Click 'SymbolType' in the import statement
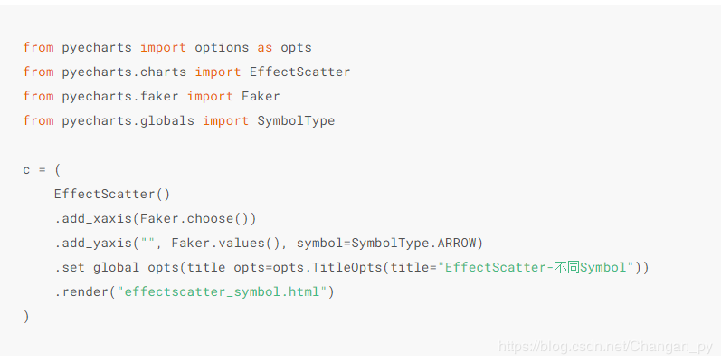Viewport: 721px width, 363px height. tap(296, 120)
